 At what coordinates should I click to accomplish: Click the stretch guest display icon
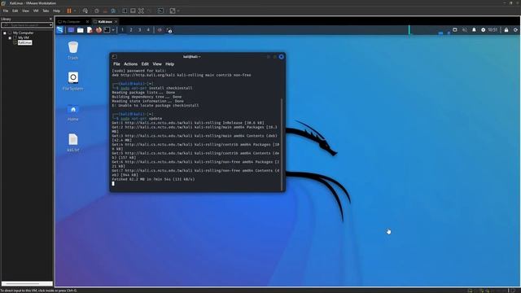tap(173, 11)
